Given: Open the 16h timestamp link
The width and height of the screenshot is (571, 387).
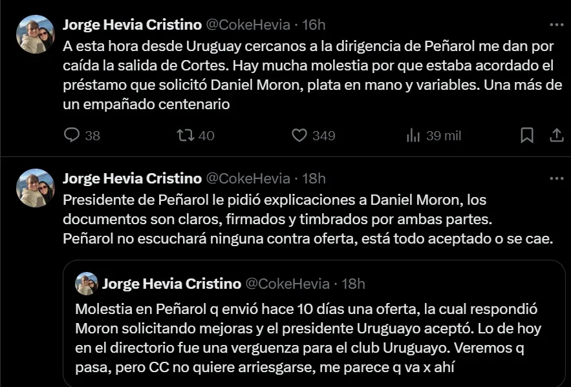Looking at the screenshot, I should pyautogui.click(x=314, y=25).
